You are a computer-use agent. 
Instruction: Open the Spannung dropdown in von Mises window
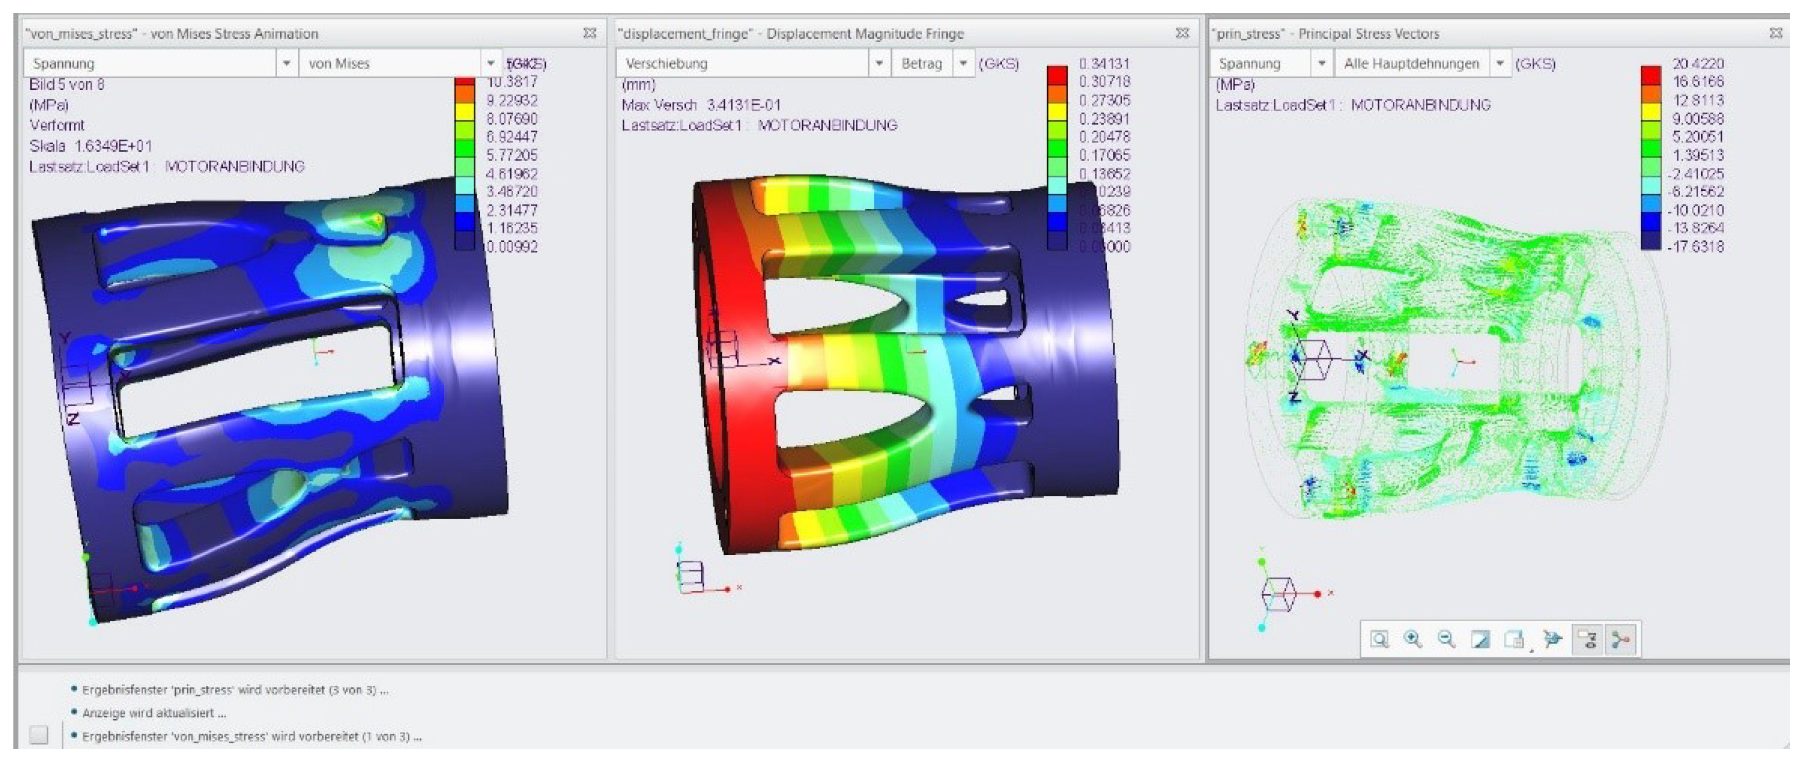286,63
